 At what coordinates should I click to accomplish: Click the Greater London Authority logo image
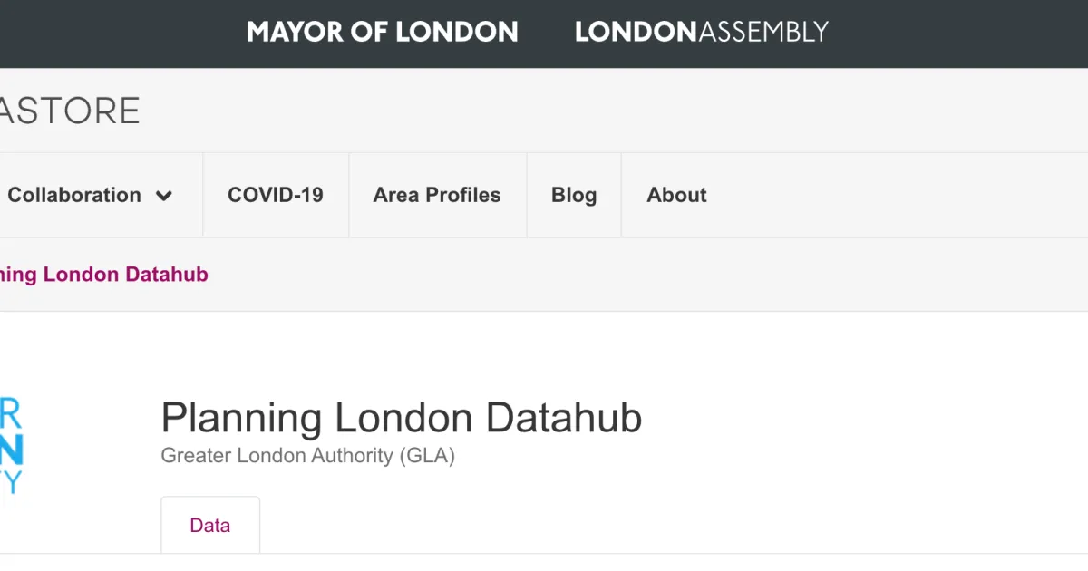pyautogui.click(x=11, y=444)
